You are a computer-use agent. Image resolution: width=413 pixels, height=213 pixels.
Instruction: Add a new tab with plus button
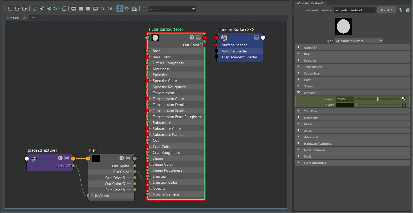[x=33, y=18]
